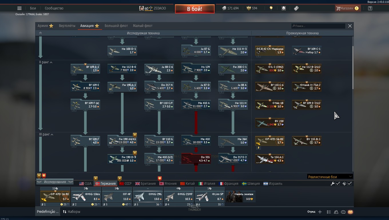Open the Магазин shop button
Viewport: 389px width, 220px height.
pos(348,8)
